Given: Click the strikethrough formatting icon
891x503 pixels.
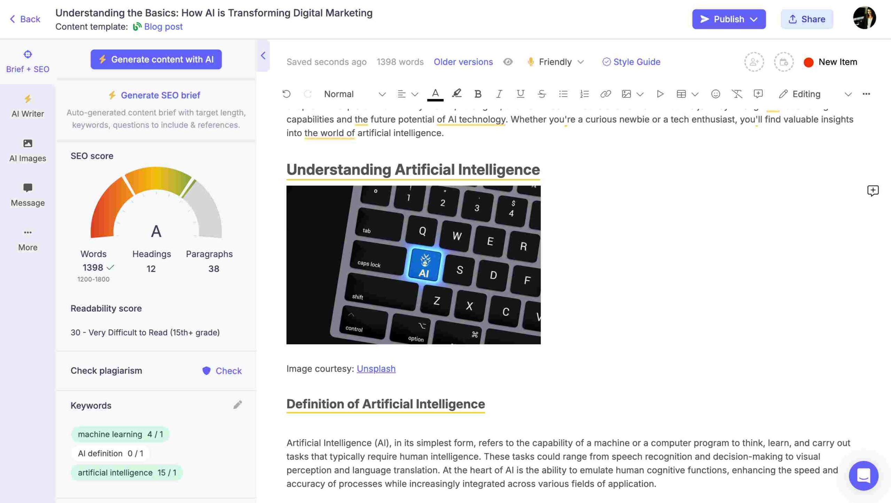Looking at the screenshot, I should point(541,94).
